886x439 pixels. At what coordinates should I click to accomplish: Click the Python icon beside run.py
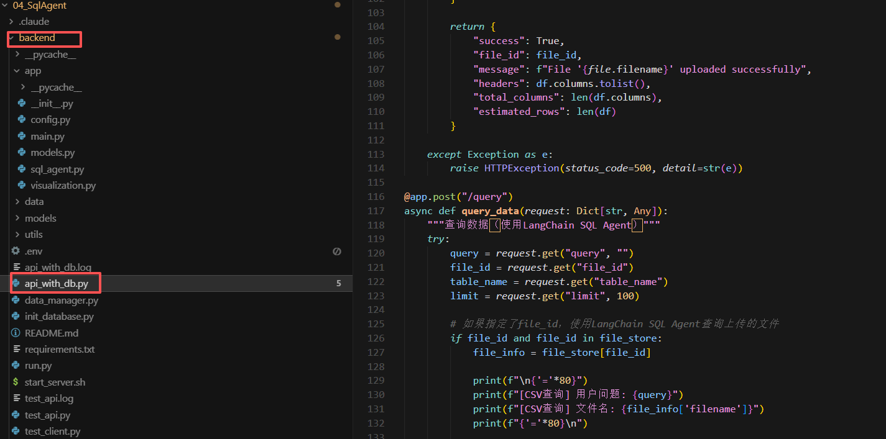tap(16, 366)
